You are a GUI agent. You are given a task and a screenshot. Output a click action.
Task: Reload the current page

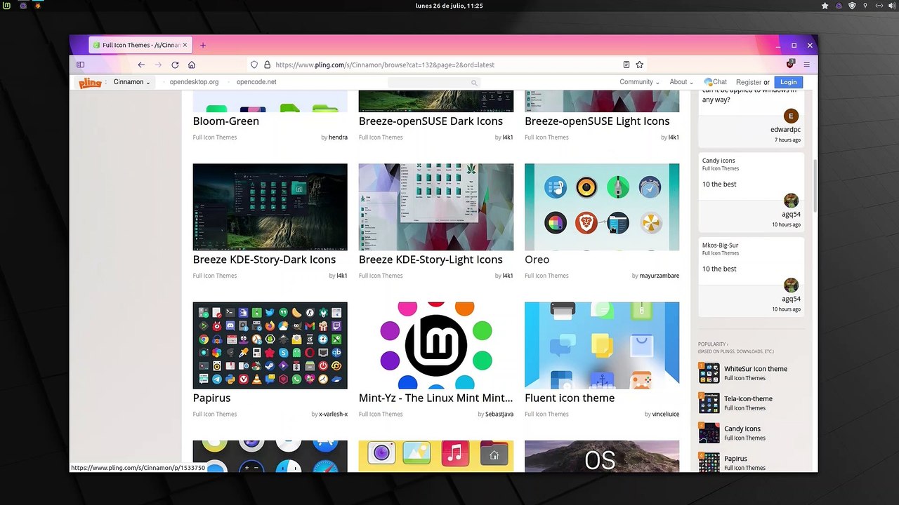click(175, 65)
